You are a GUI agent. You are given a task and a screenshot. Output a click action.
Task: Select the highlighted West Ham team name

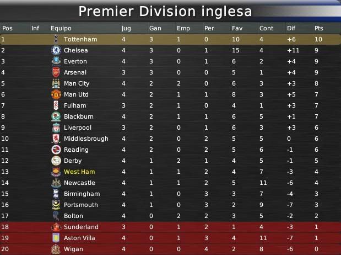(x=79, y=172)
